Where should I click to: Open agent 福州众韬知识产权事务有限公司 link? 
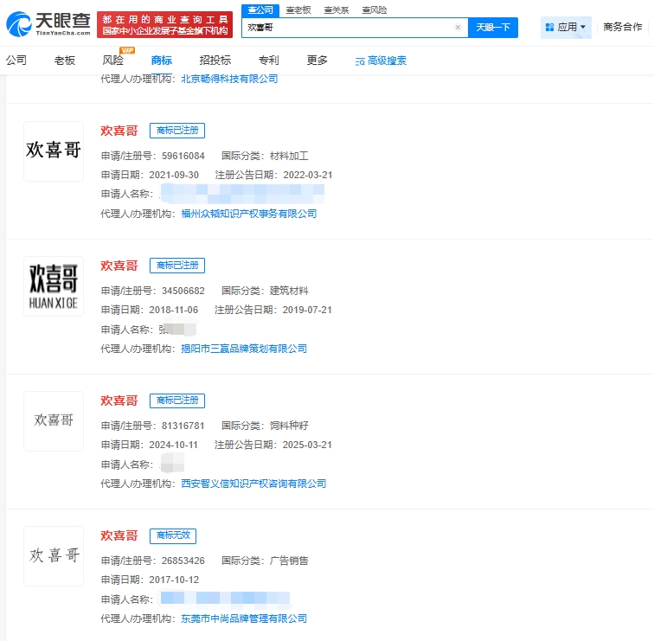(248, 214)
